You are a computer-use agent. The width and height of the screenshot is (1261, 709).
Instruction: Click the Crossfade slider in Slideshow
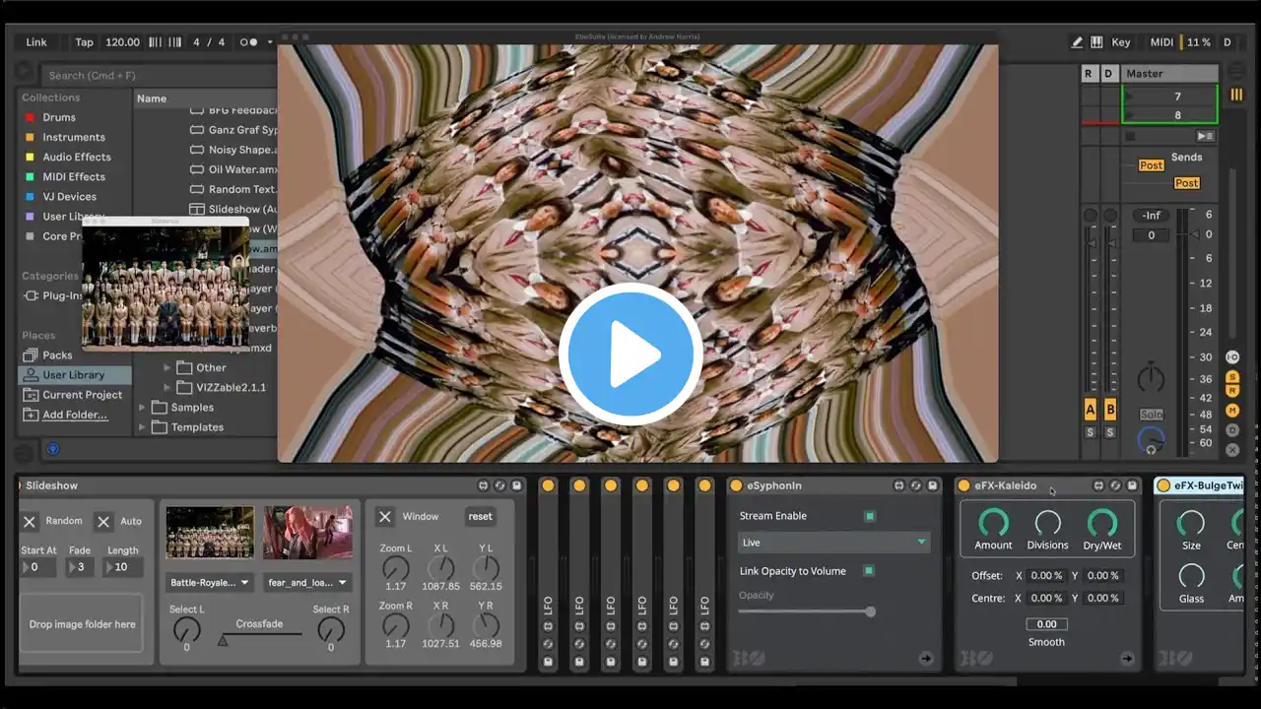pos(260,638)
